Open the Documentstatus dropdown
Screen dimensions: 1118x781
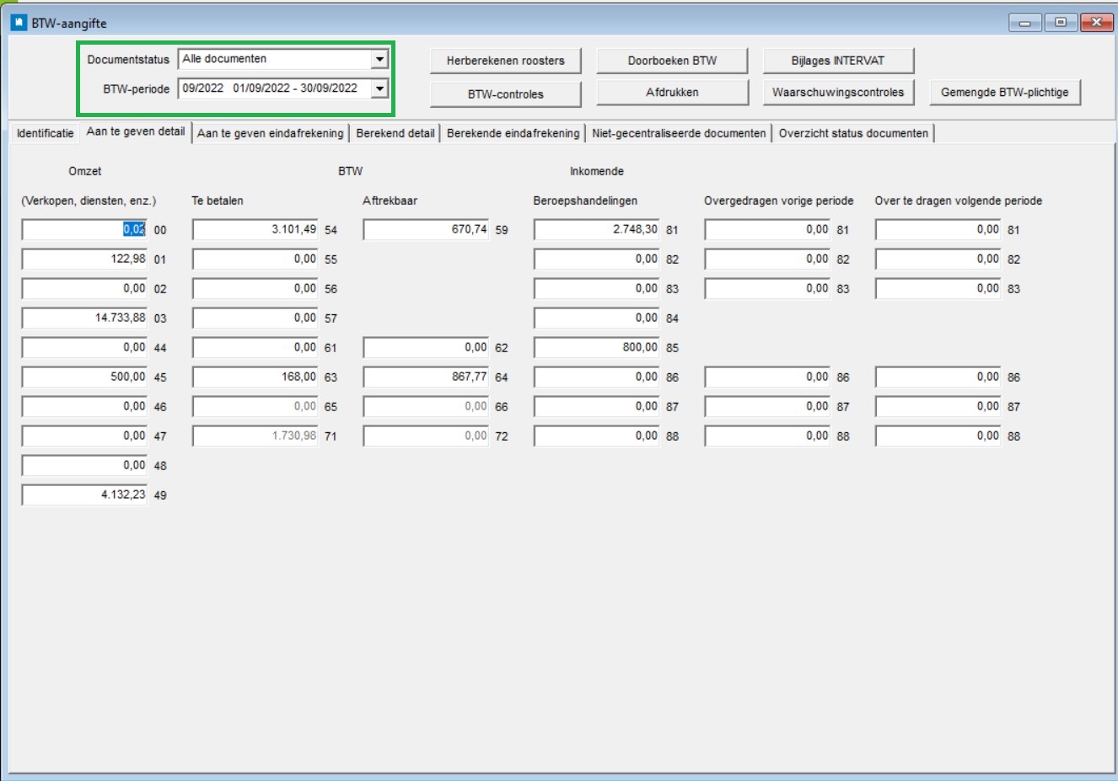click(x=379, y=59)
